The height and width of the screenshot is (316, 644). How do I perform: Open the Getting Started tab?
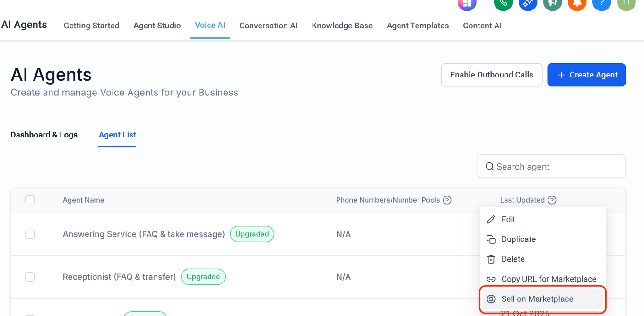click(x=91, y=26)
